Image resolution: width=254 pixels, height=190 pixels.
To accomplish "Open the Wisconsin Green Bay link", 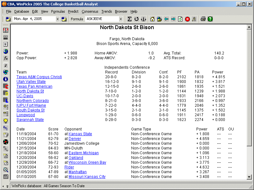I will pos(87,162).
